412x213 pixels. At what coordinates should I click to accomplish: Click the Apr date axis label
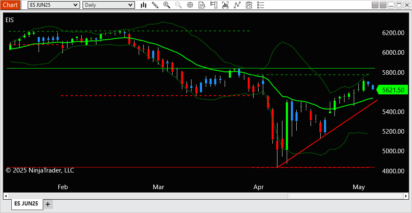259,187
